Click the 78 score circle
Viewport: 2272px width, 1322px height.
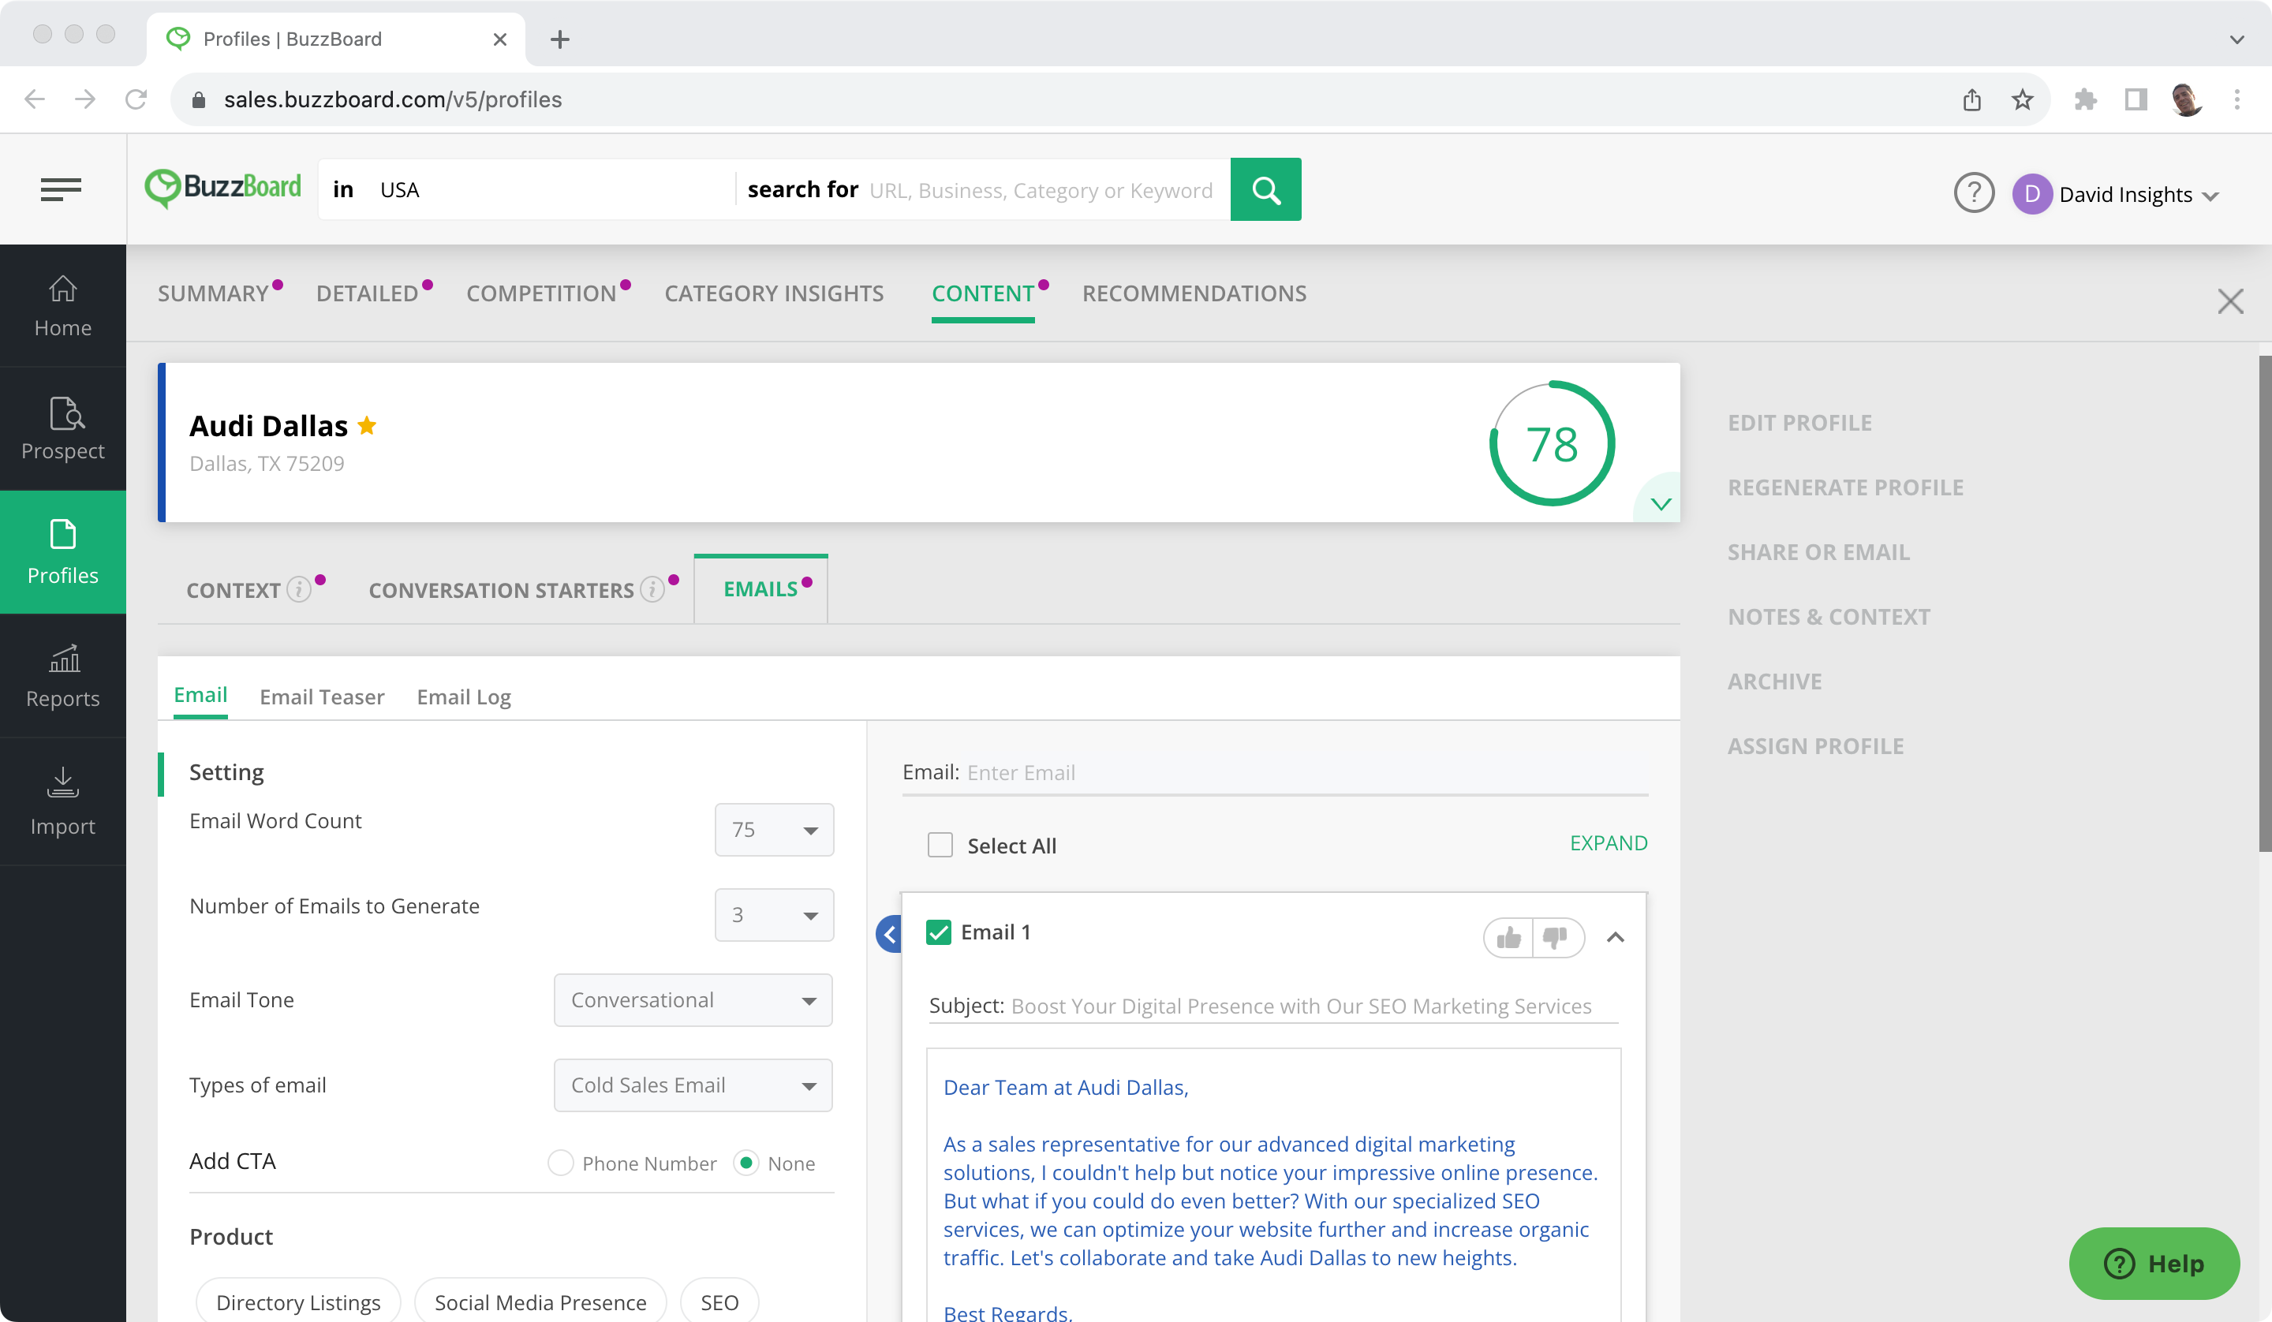[x=1552, y=443]
